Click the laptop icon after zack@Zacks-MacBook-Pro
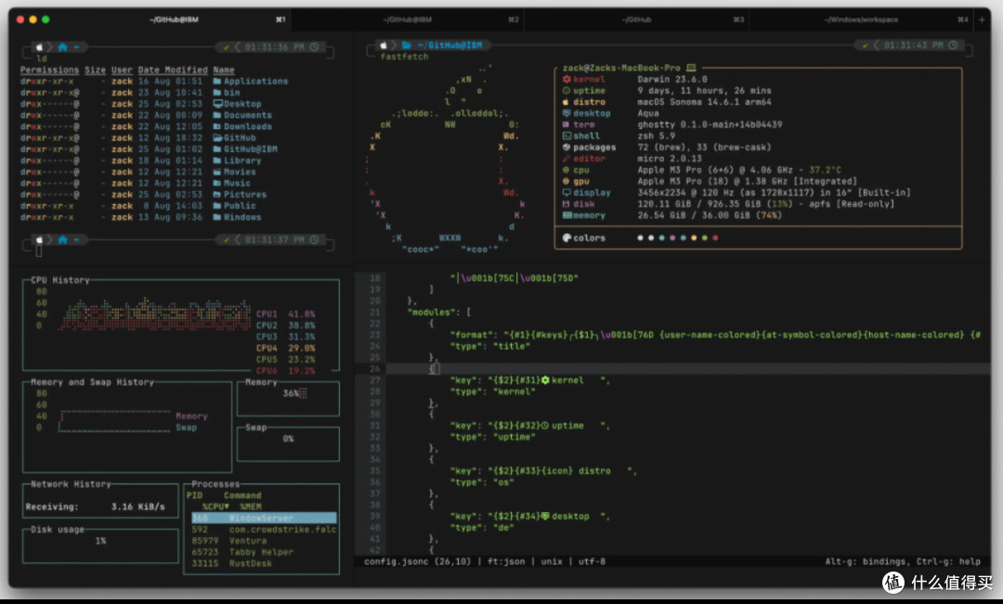The height and width of the screenshot is (604, 1003). tap(691, 68)
